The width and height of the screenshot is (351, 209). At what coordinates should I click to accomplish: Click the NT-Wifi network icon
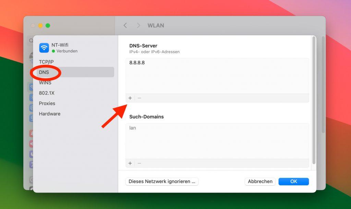click(44, 48)
